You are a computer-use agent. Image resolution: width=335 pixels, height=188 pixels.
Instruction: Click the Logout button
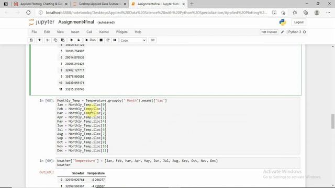(299, 22)
